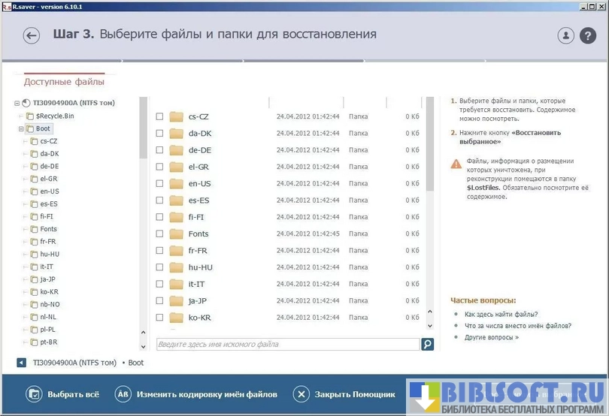Collapse the Boot folder tree node
This screenshot has height=416, width=609.
[19, 128]
